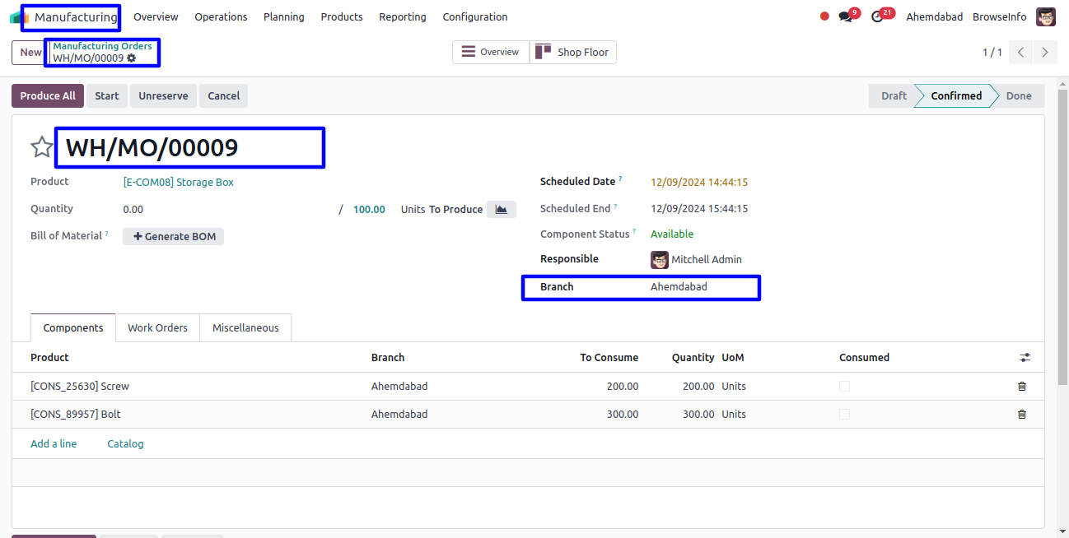
Task: Expand the Reporting menu
Action: (x=402, y=17)
